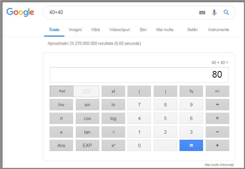The width and height of the screenshot is (245, 169).
Task: Insert the previous answer with Ans
Action: pos(61,145)
